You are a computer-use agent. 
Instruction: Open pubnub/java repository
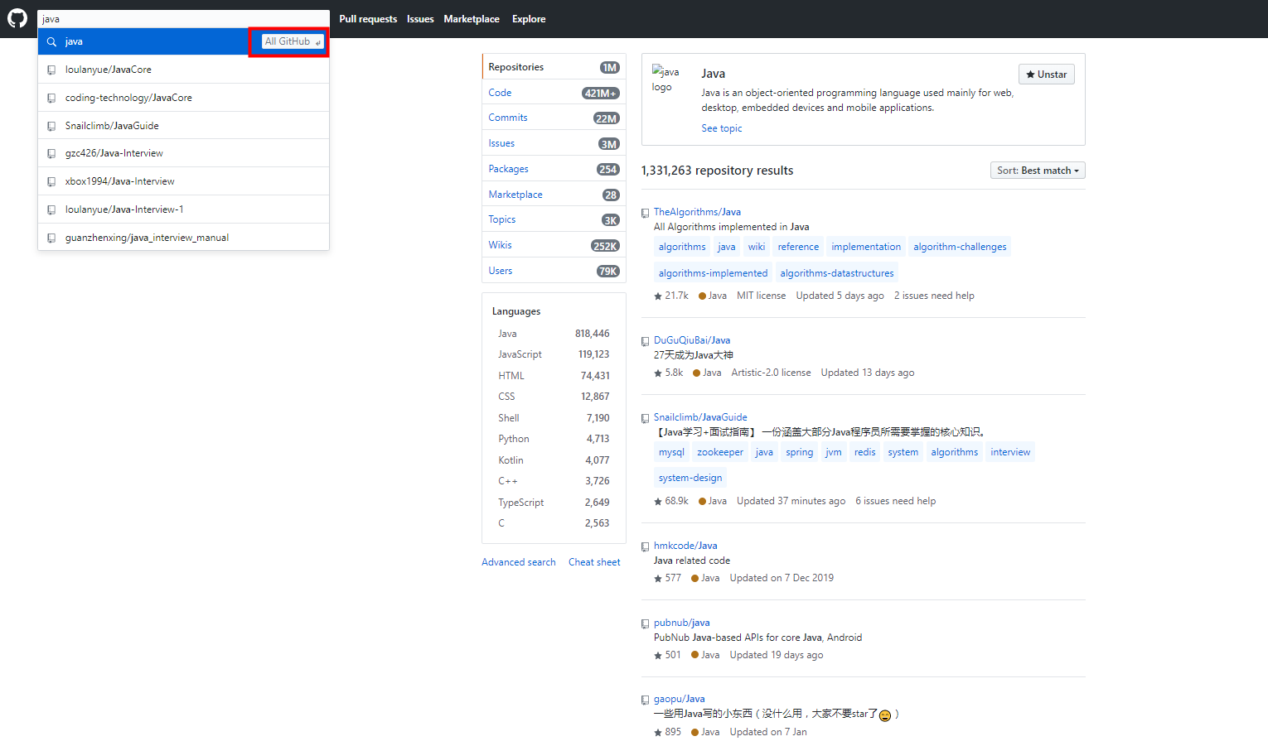[x=682, y=623]
